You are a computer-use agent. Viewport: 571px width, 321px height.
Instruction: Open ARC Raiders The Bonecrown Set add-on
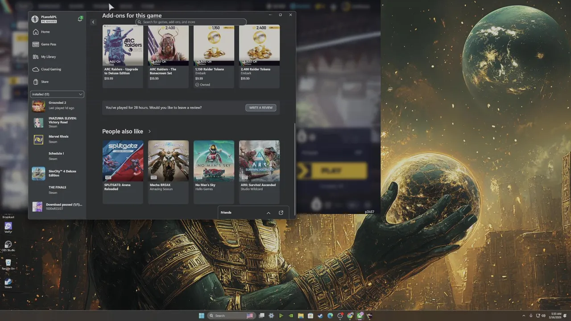click(x=168, y=56)
